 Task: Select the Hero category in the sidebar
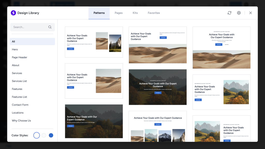tap(15, 49)
